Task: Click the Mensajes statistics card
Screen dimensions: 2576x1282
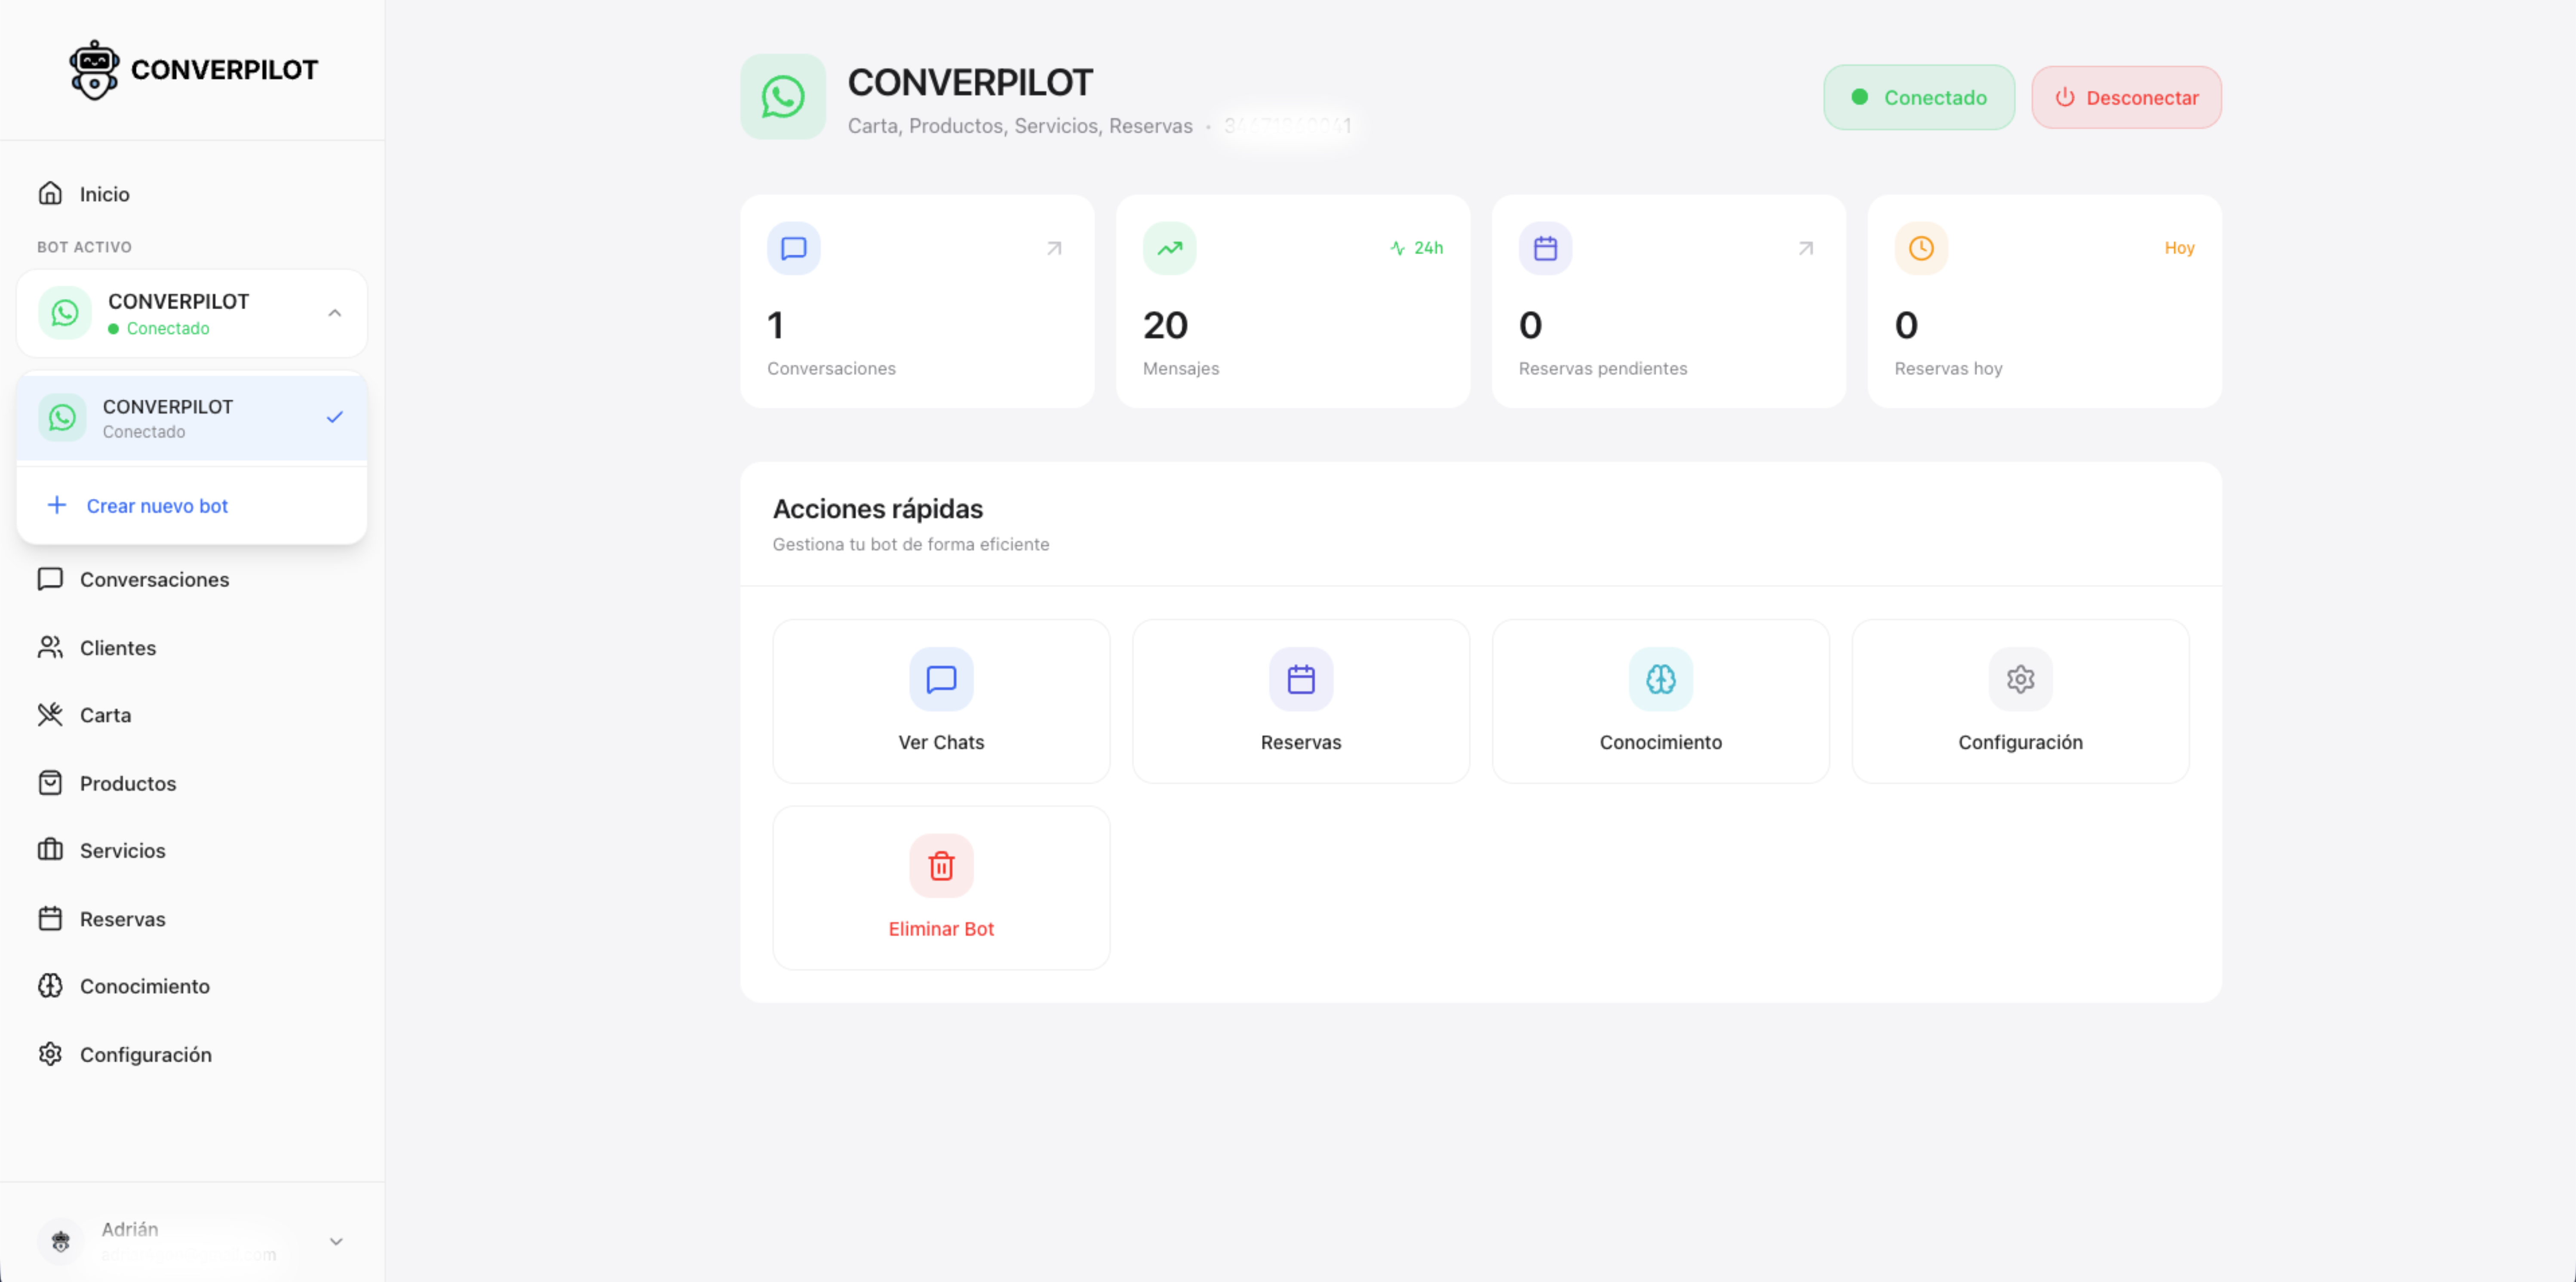Action: click(1292, 300)
